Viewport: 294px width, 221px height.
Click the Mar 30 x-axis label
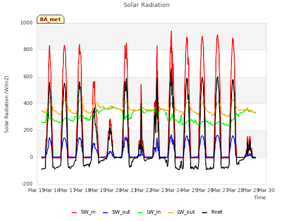tap(266, 190)
